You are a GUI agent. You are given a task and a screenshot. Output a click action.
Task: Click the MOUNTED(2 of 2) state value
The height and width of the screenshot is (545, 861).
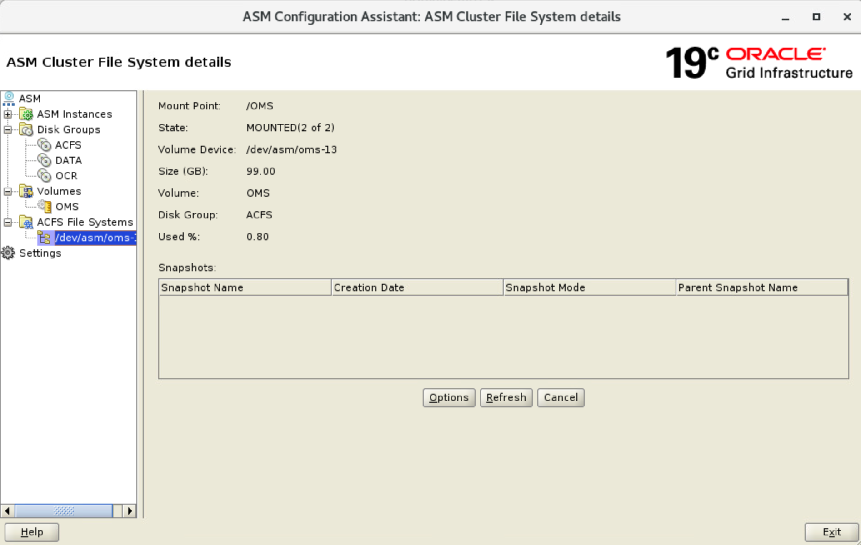click(x=290, y=128)
